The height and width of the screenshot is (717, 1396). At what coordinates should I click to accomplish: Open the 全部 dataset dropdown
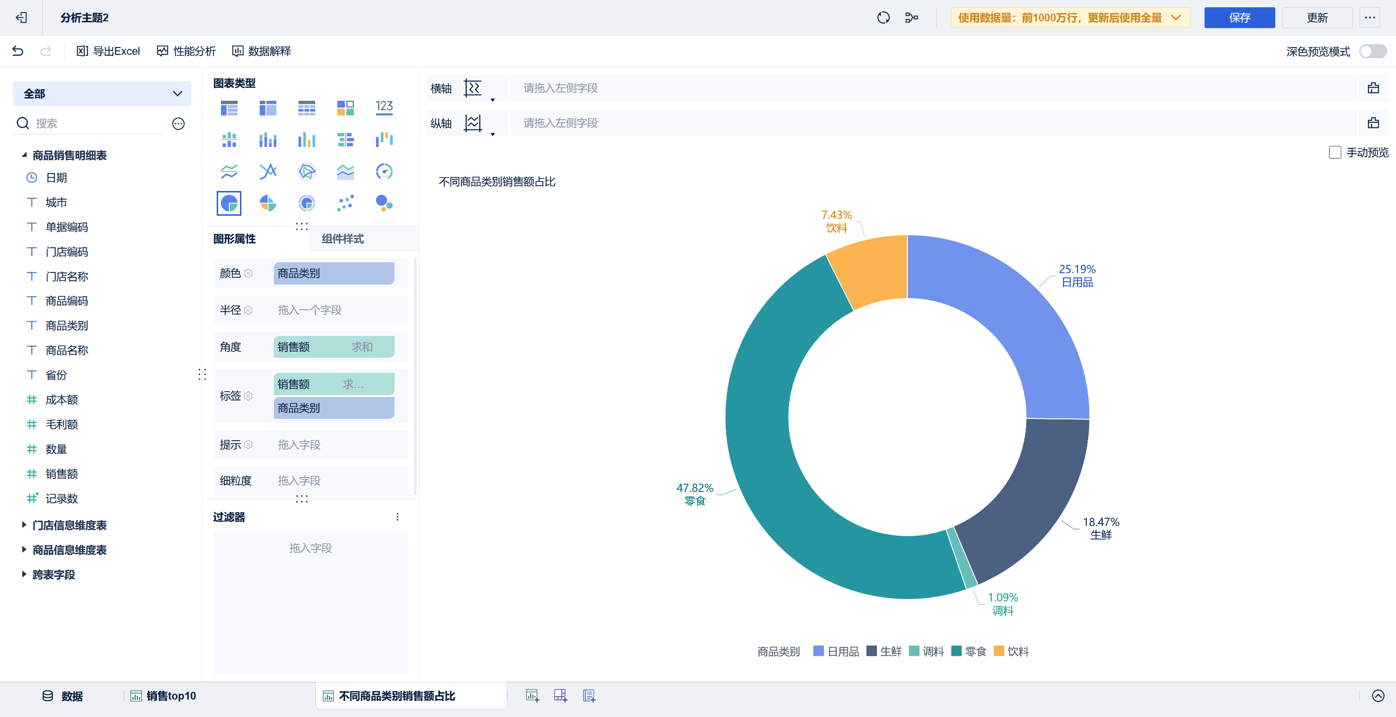tap(102, 94)
